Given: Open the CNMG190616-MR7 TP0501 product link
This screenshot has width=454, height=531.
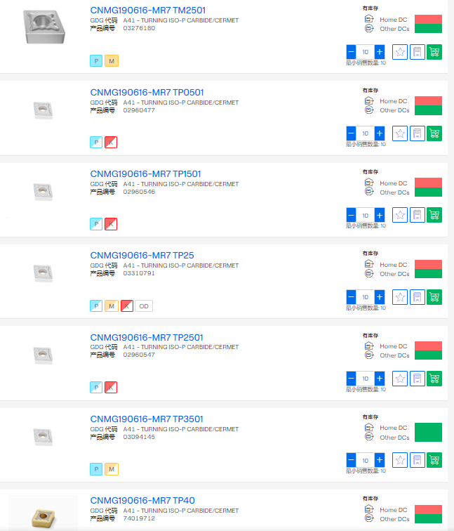Looking at the screenshot, I should (147, 92).
